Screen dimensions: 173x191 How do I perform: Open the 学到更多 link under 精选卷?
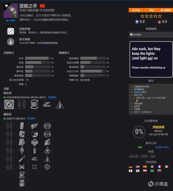click(52, 97)
